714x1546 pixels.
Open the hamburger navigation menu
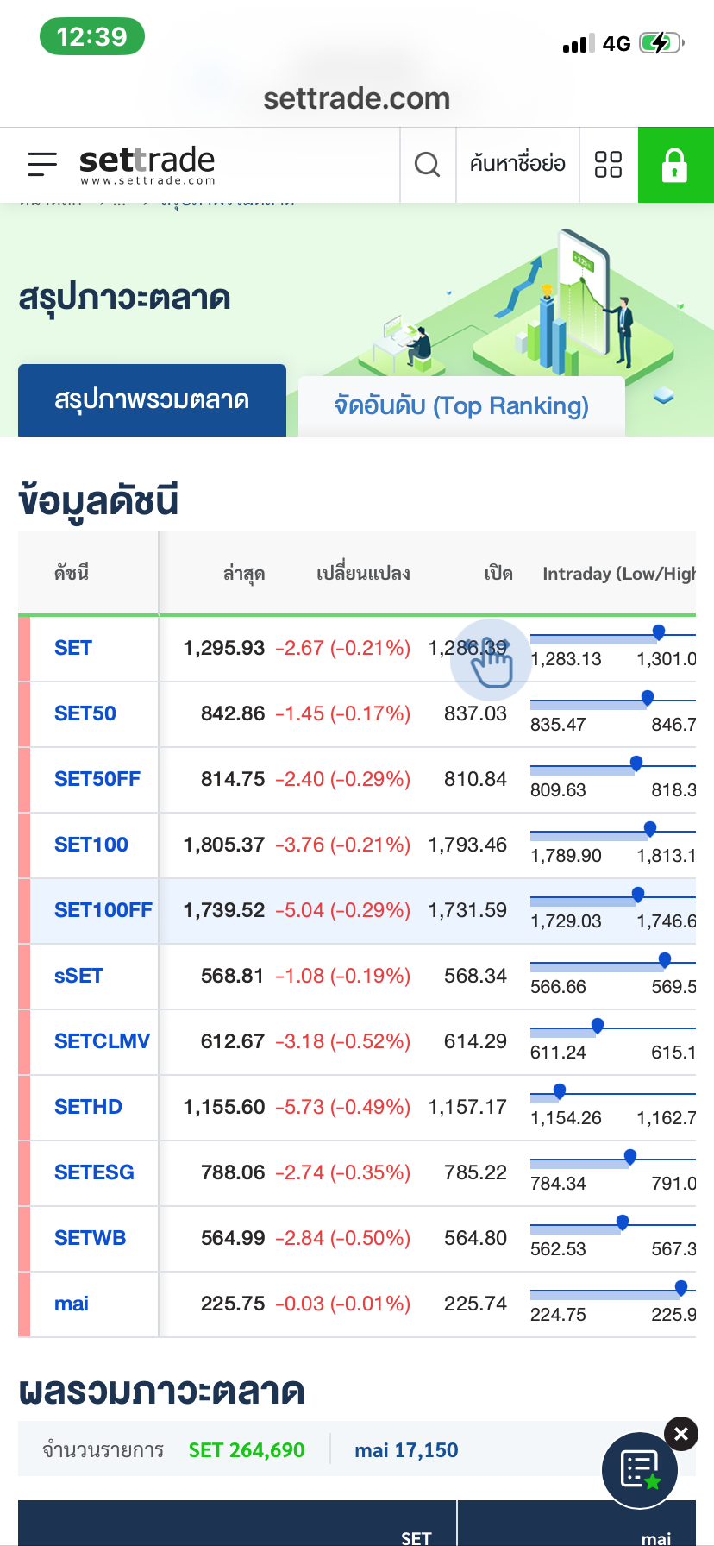pyautogui.click(x=42, y=164)
